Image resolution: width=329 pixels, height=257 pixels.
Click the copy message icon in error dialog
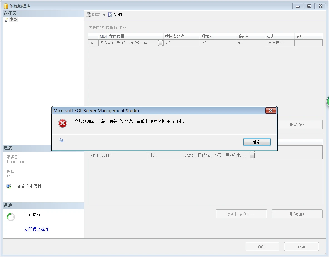(x=61, y=140)
